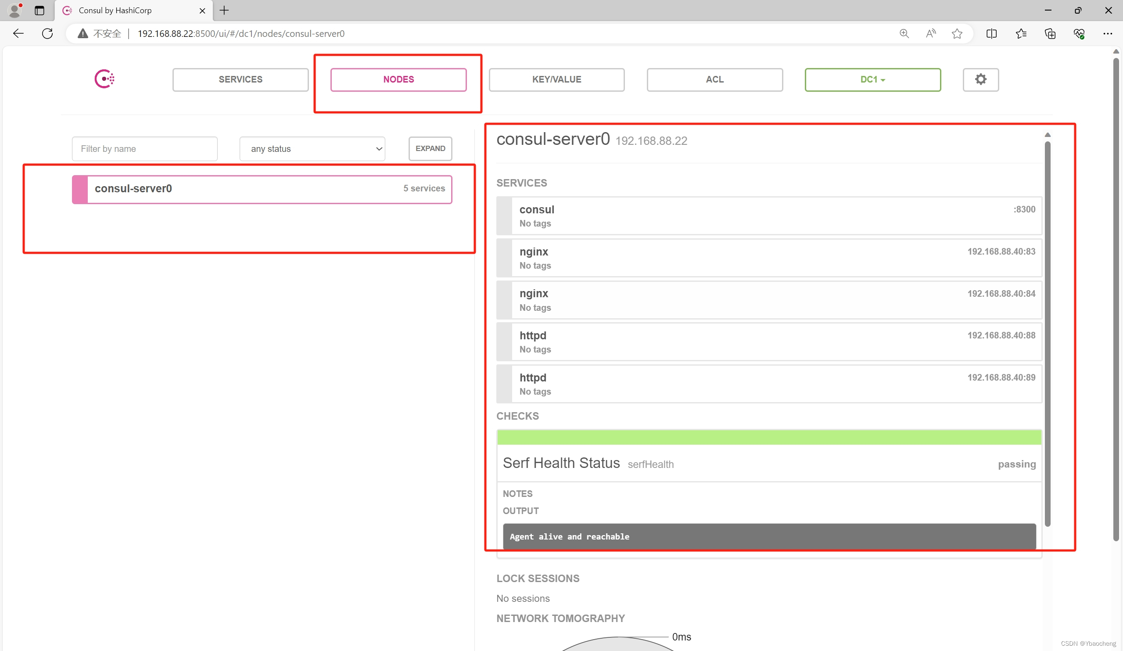Click the browser profile avatar
The height and width of the screenshot is (651, 1123).
tap(15, 10)
